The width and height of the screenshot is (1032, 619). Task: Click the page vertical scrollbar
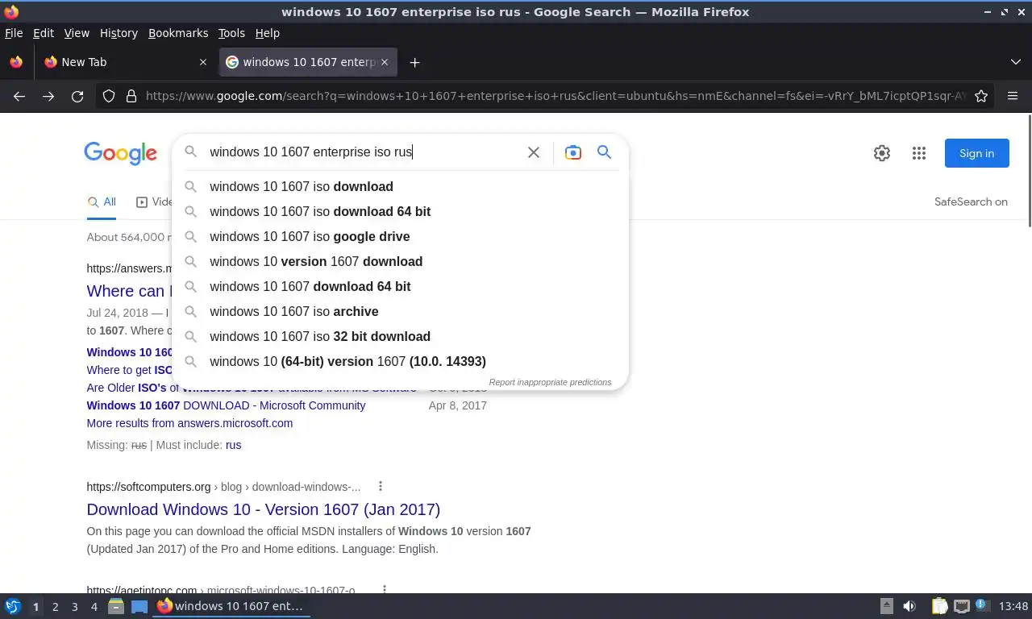point(1028,171)
